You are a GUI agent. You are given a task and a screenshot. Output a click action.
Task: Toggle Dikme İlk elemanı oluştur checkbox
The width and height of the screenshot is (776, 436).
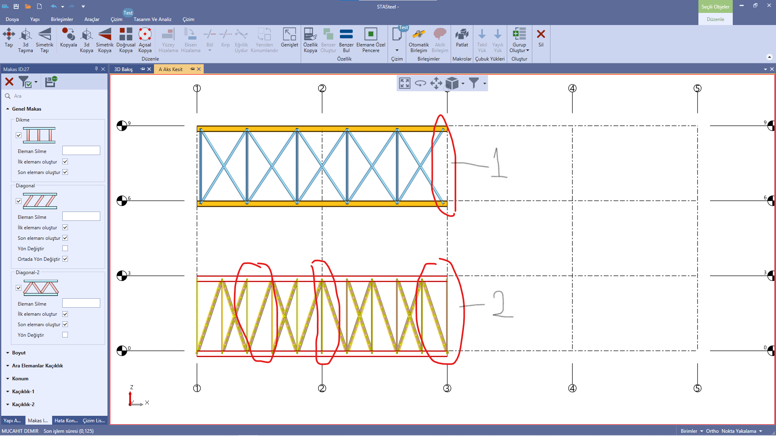(65, 161)
